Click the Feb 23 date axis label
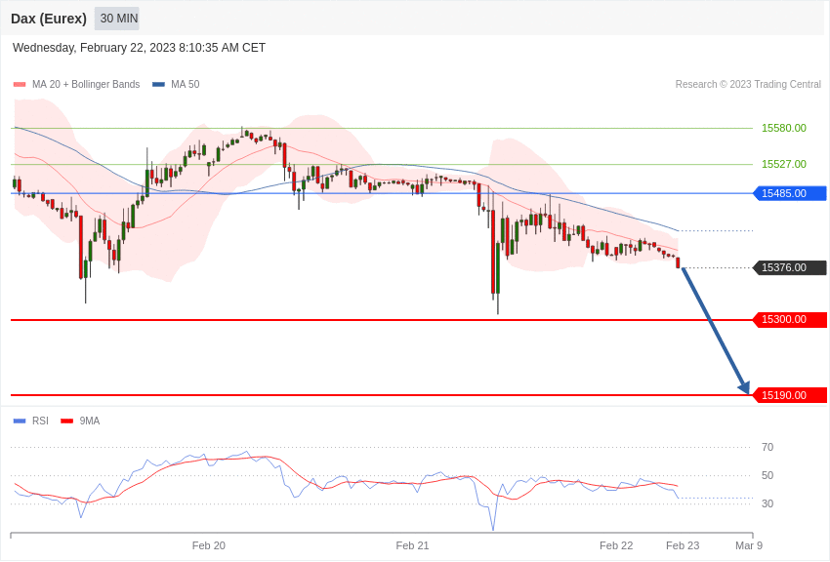The image size is (830, 562). [683, 545]
